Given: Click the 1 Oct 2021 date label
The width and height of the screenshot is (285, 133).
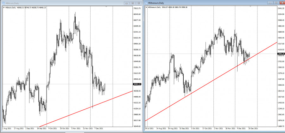Looking at the screenshot, I should (196, 129).
